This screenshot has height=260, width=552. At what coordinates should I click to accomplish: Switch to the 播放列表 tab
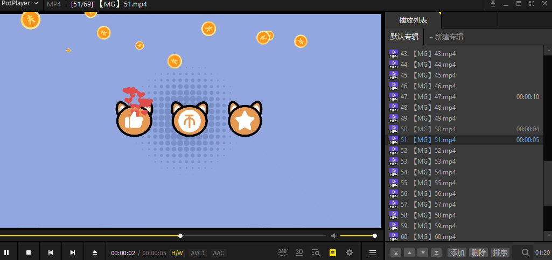[413, 20]
